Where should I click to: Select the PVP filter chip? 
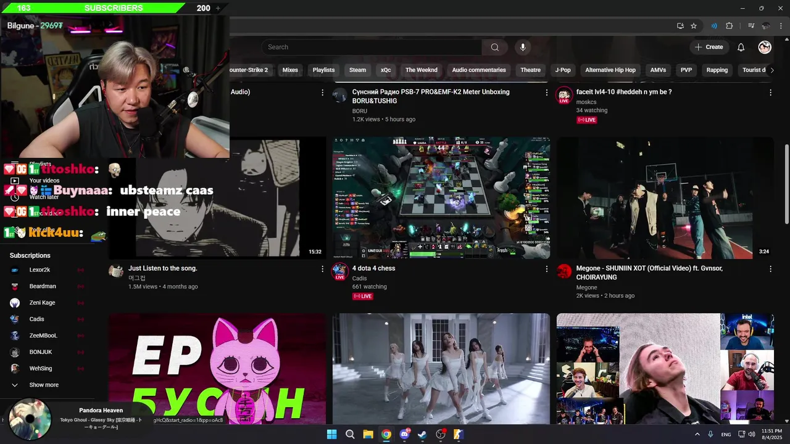(686, 70)
